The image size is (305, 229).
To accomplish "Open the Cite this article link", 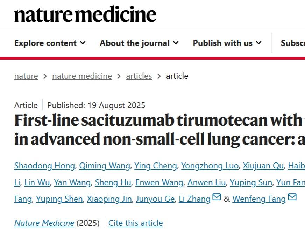I will [x=136, y=223].
